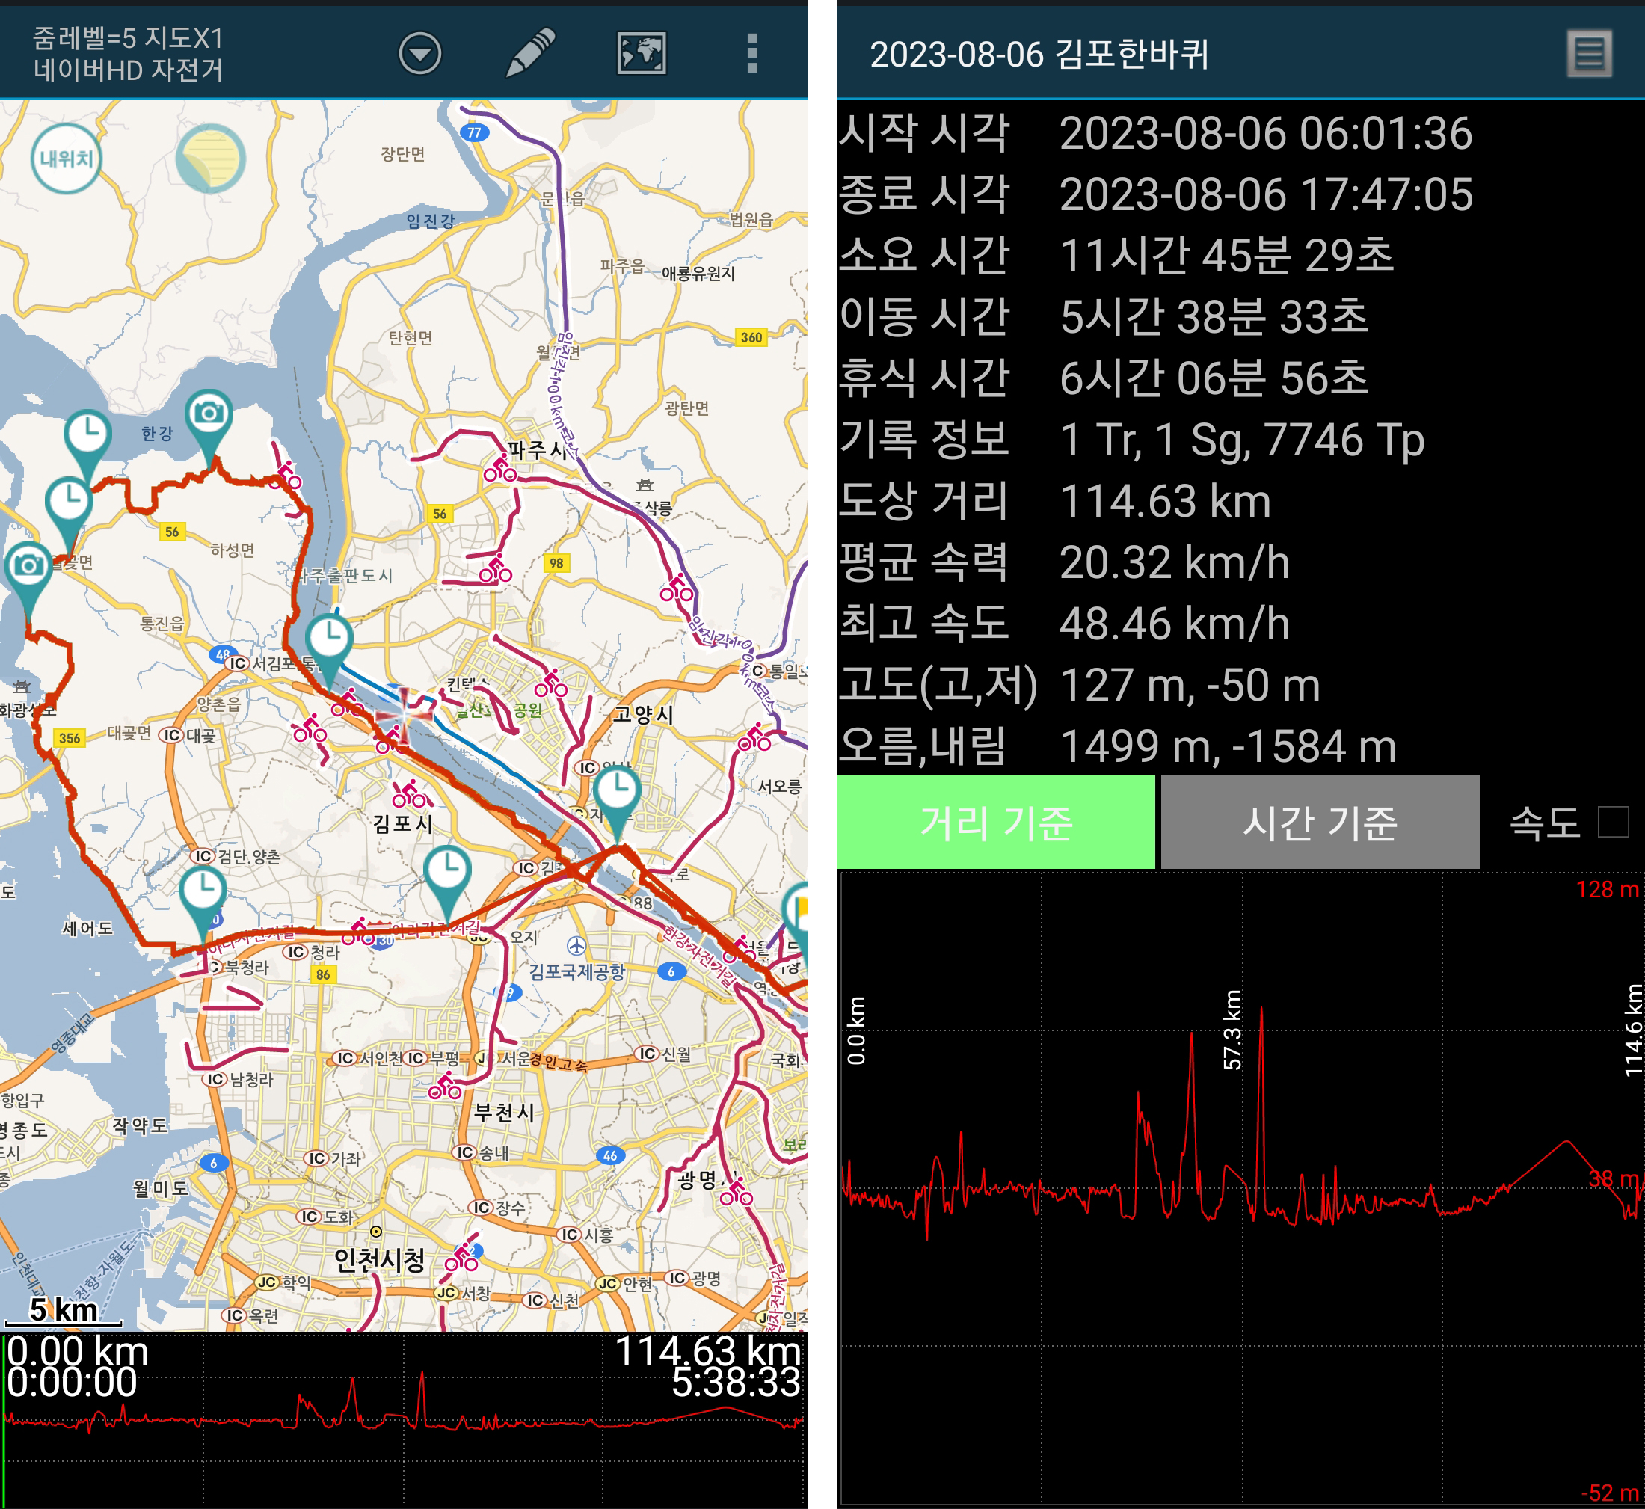
Task: Tap the bicycle icon near 파주시
Action: (x=499, y=469)
